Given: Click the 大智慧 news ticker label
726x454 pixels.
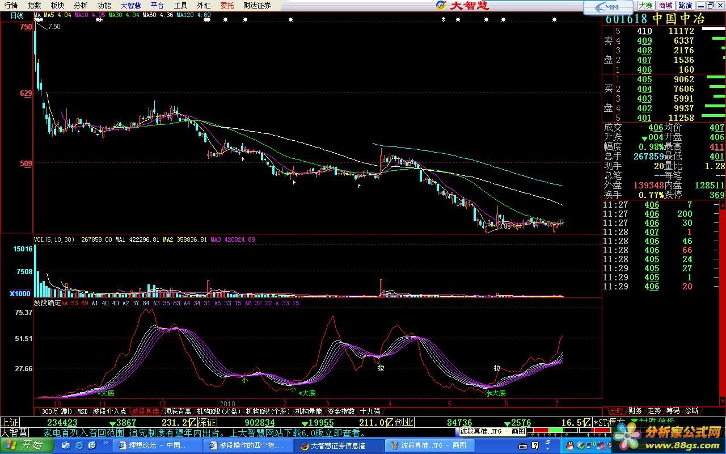Looking at the screenshot, I should pyautogui.click(x=14, y=432).
